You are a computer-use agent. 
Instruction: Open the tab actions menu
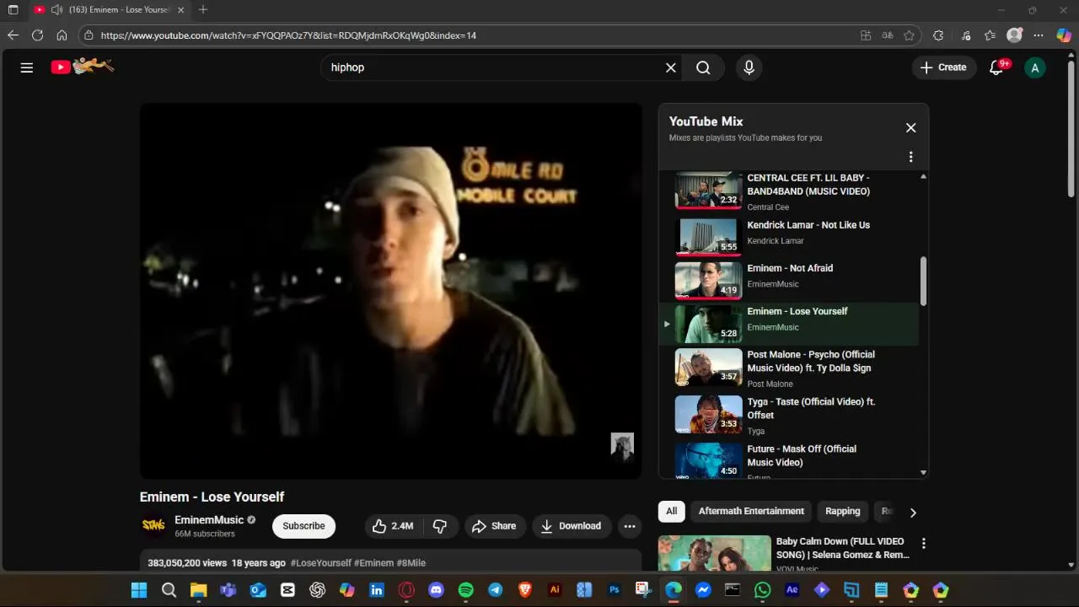tap(13, 10)
